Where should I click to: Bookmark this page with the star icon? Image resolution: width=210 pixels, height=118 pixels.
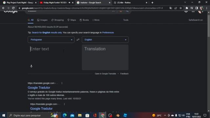pos(181,8)
